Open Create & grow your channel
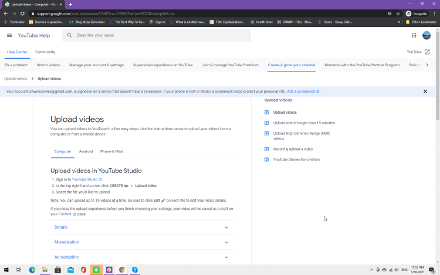The height and width of the screenshot is (275, 440). click(291, 65)
